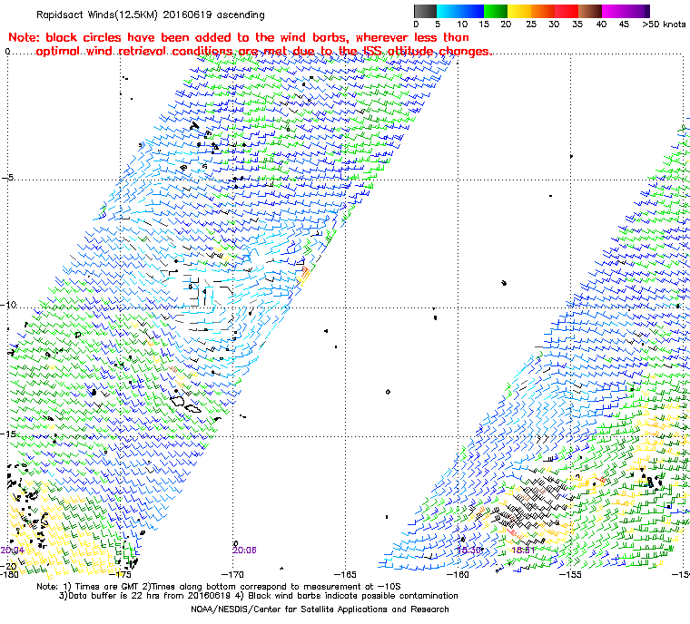This screenshot has height=624, width=690.
Task: Select the orange 25-30 knots legend segment
Action: pyautogui.click(x=543, y=11)
